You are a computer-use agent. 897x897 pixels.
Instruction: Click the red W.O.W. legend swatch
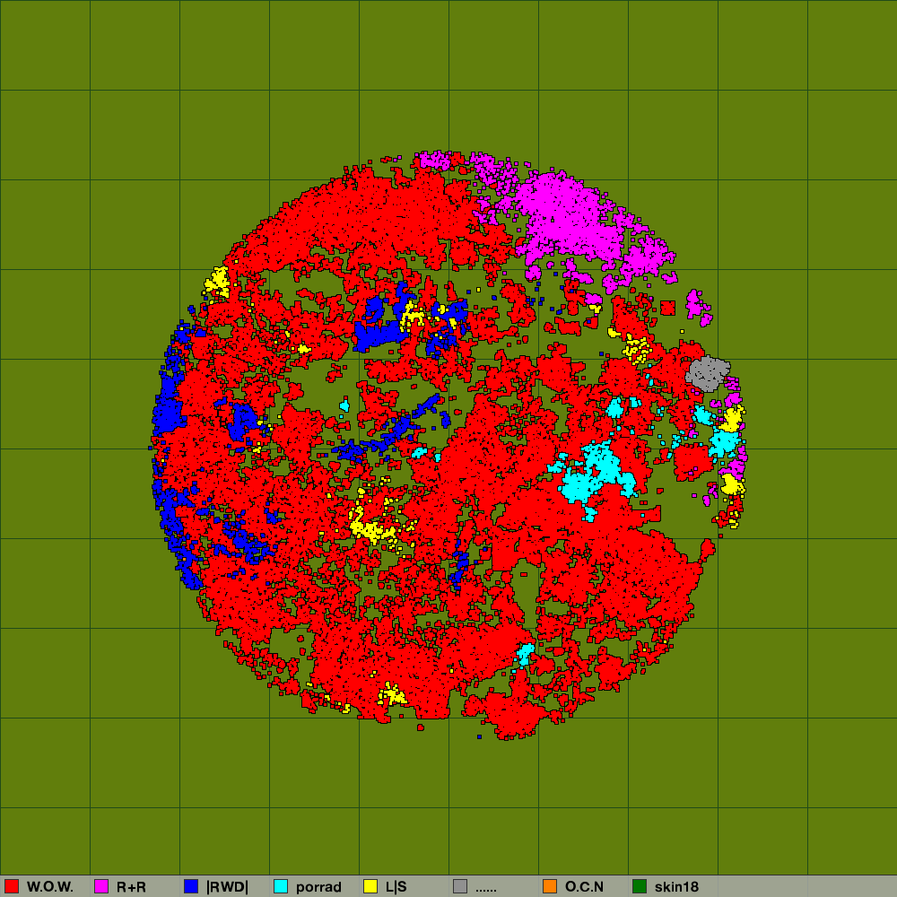tap(12, 886)
